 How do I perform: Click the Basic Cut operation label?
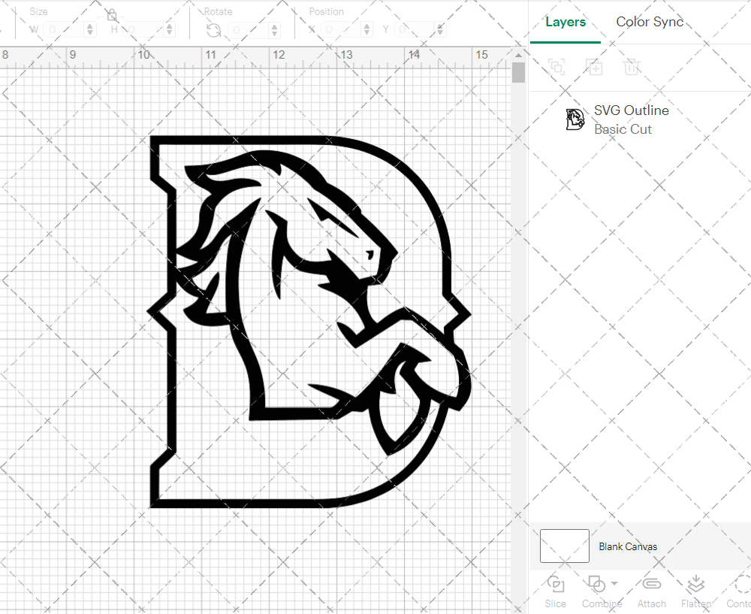pos(623,129)
